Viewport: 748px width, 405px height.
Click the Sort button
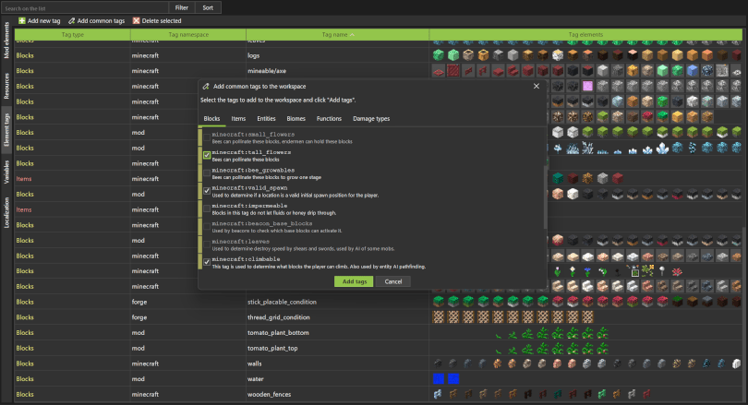click(208, 7)
